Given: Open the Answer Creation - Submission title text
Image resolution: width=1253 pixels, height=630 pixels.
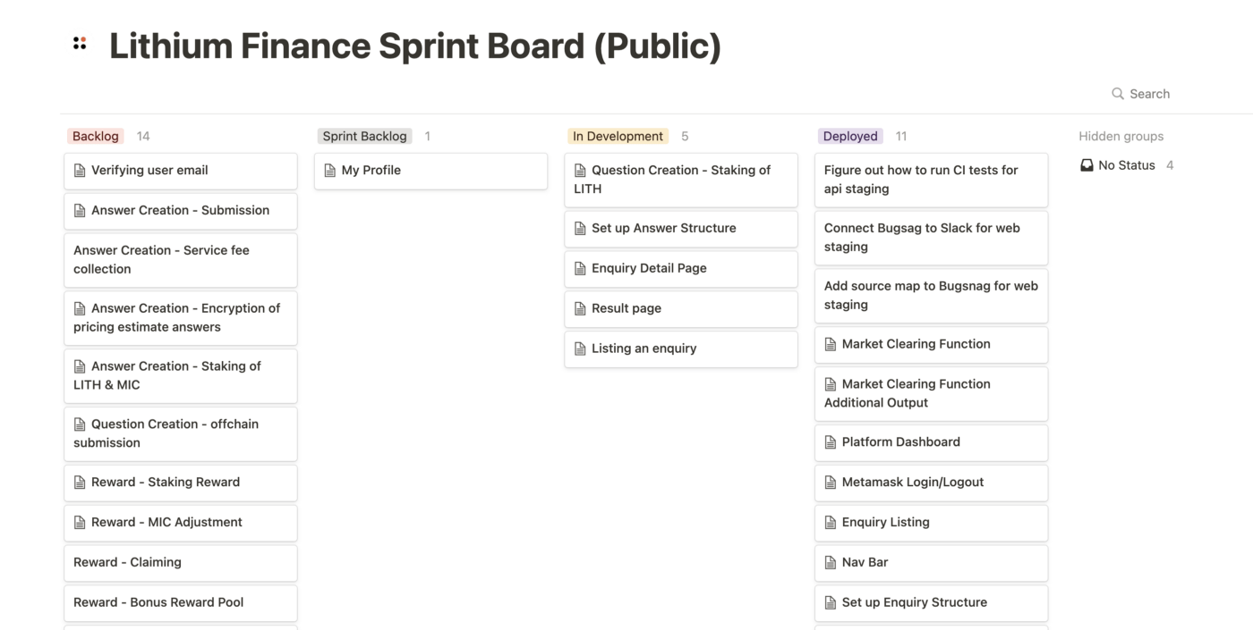Looking at the screenshot, I should pyautogui.click(x=180, y=210).
